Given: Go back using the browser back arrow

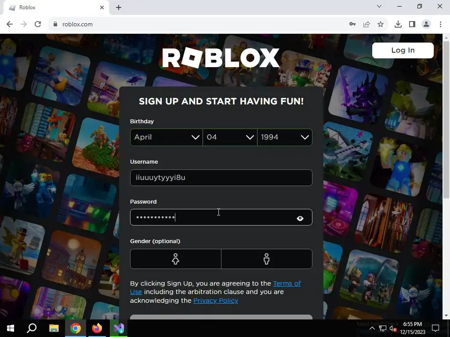Looking at the screenshot, I should (x=10, y=25).
